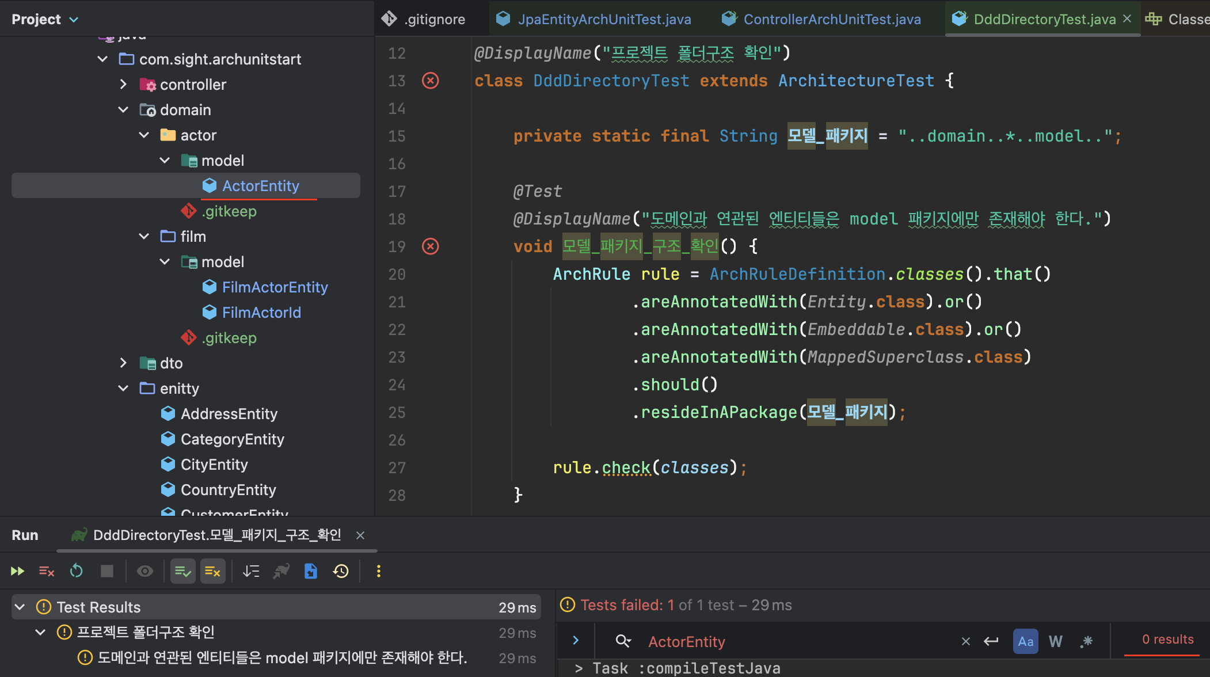Switch to the ControllerArchUnitTest.java tab
The width and height of the screenshot is (1210, 677).
click(831, 19)
